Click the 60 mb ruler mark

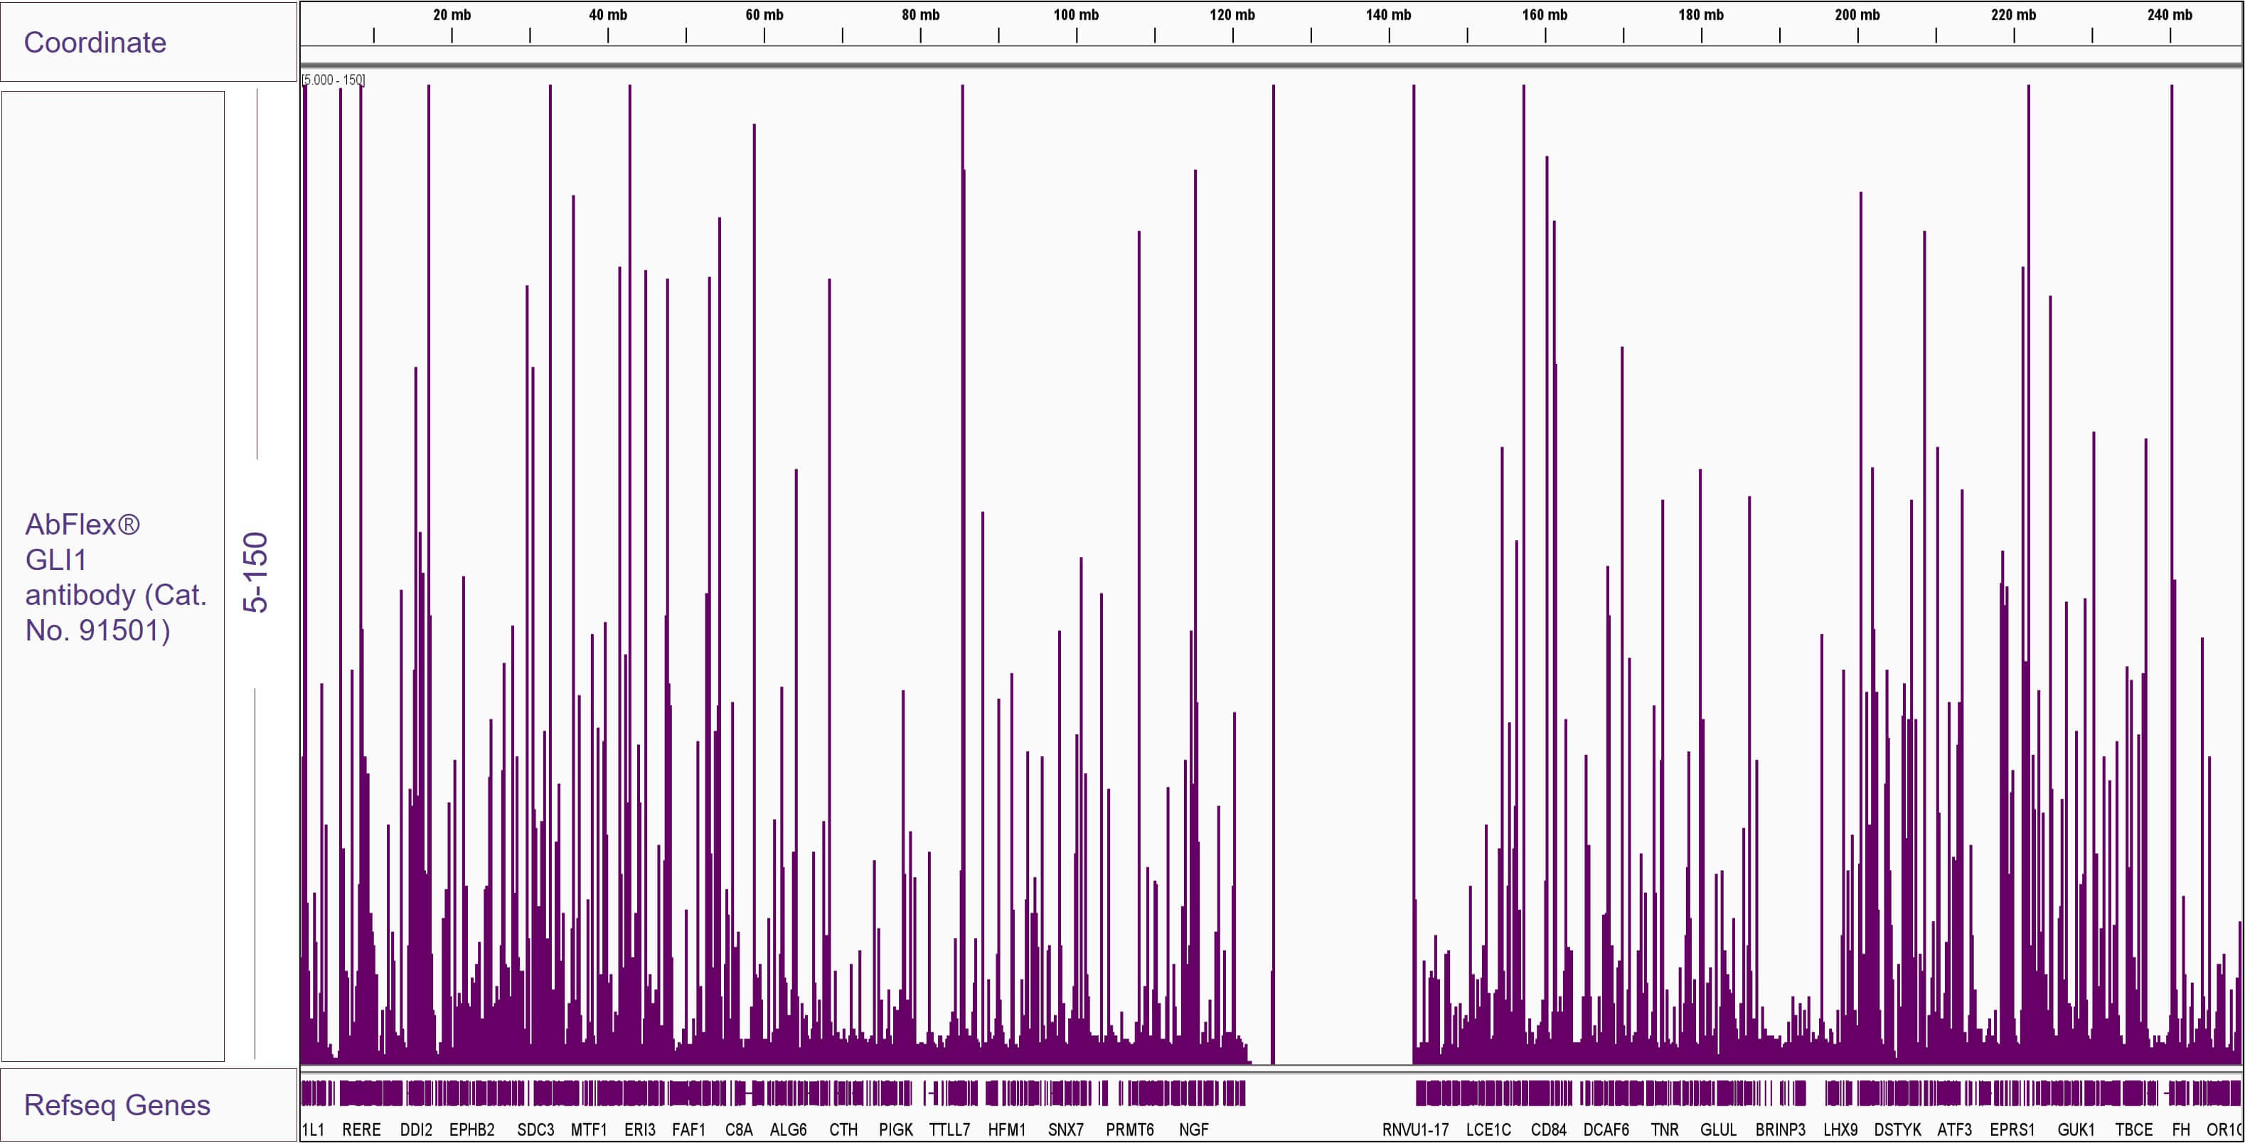pos(764,15)
